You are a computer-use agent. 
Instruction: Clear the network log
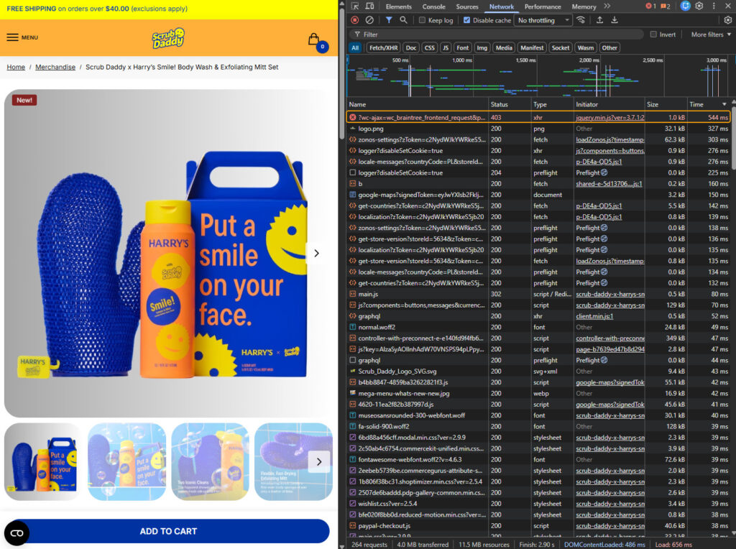(370, 20)
